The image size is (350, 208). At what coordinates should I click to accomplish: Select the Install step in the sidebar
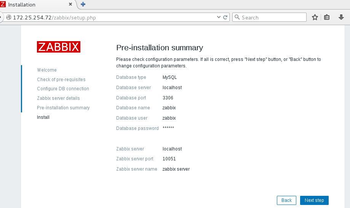pos(43,117)
